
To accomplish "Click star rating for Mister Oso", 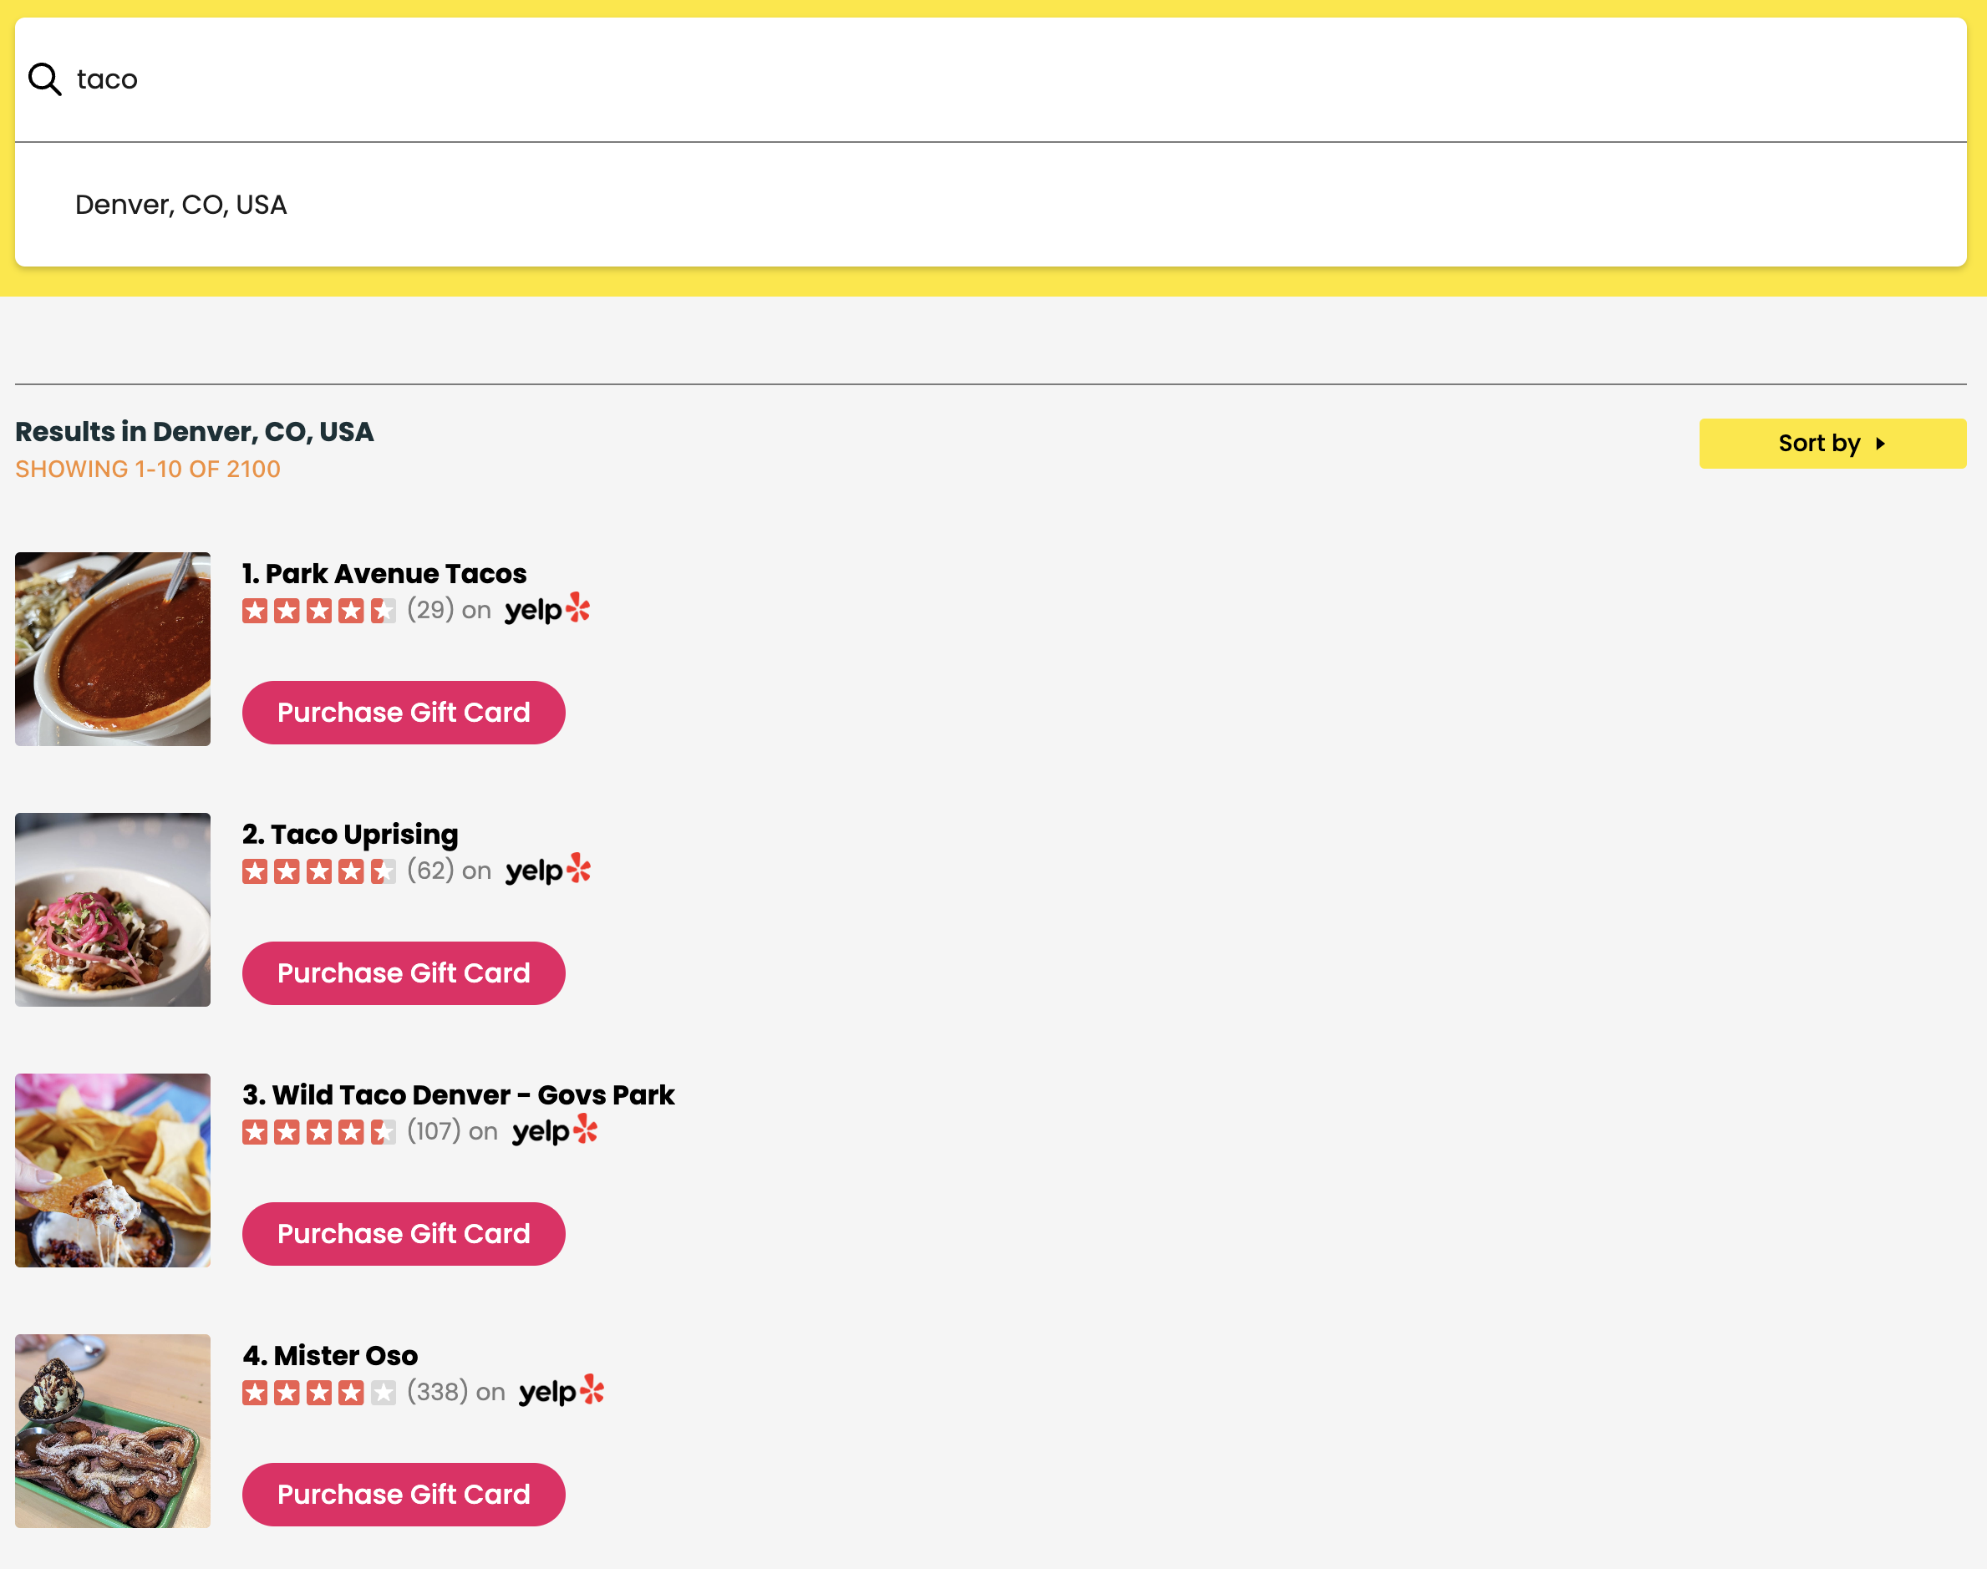I will pos(318,1394).
